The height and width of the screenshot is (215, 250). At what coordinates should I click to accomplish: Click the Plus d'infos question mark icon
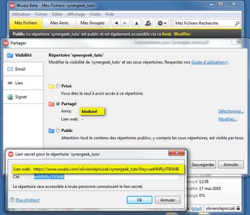(12, 200)
